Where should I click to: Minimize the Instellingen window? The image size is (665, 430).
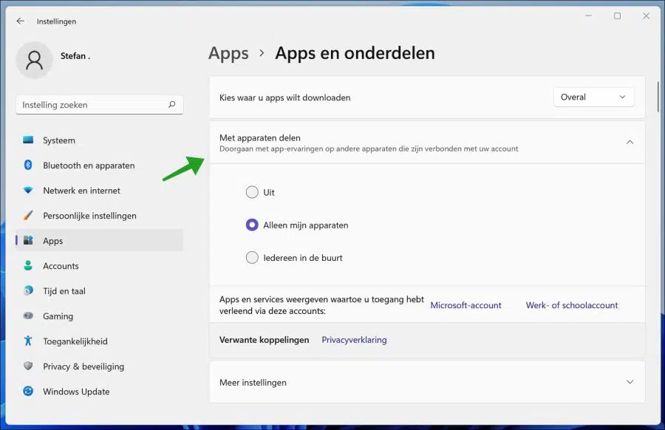[588, 16]
